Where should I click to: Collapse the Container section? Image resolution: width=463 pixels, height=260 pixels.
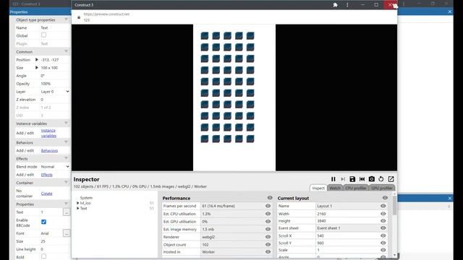pyautogui.click(x=66, y=183)
